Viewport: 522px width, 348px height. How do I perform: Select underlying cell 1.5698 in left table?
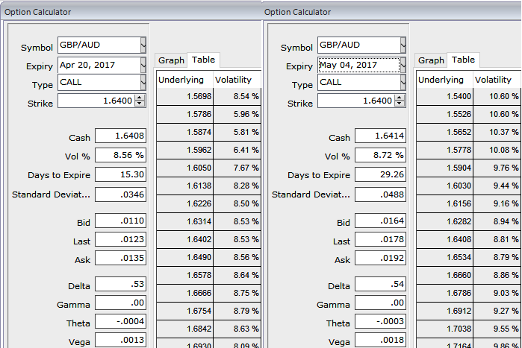pos(184,97)
